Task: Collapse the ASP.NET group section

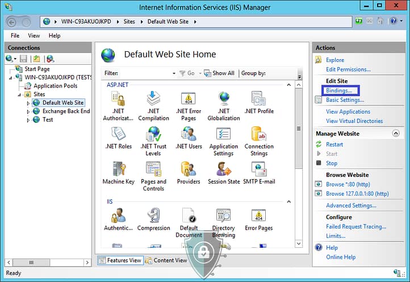Action: click(289, 85)
